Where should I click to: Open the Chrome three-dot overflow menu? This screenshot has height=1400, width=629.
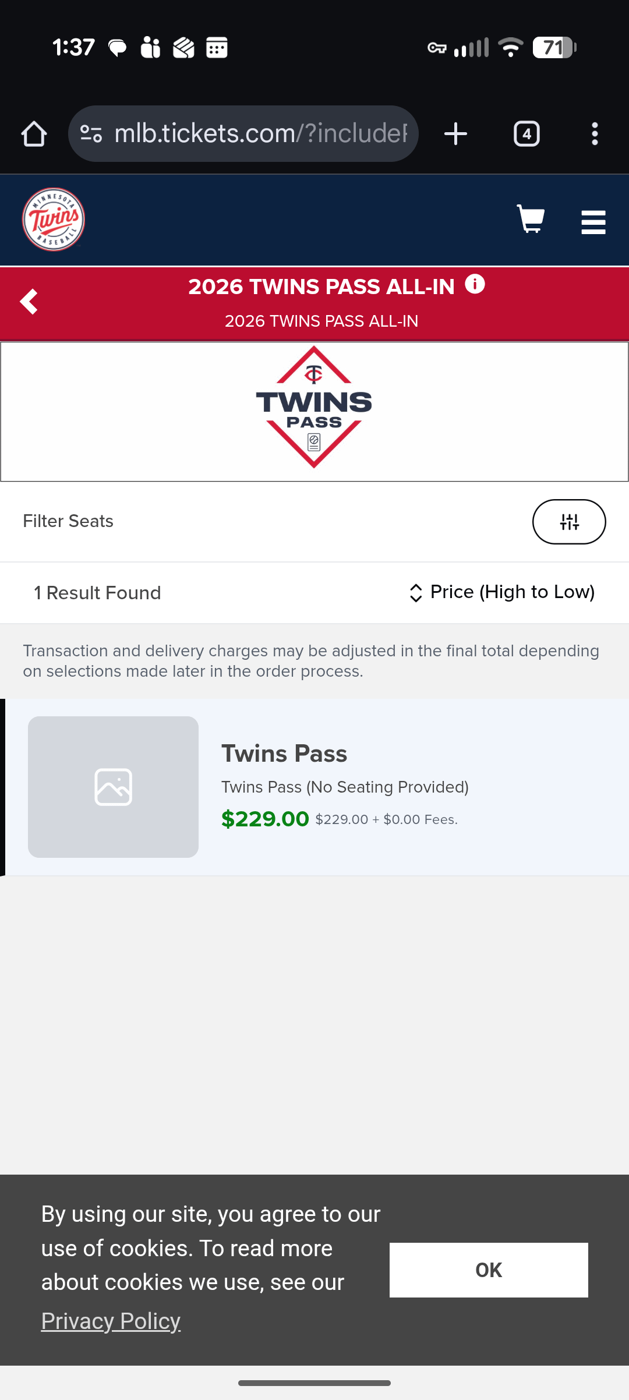tap(594, 134)
